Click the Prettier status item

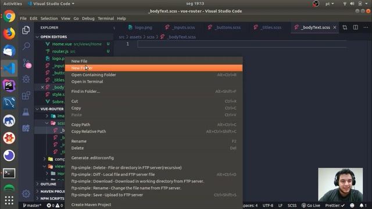point(335,206)
